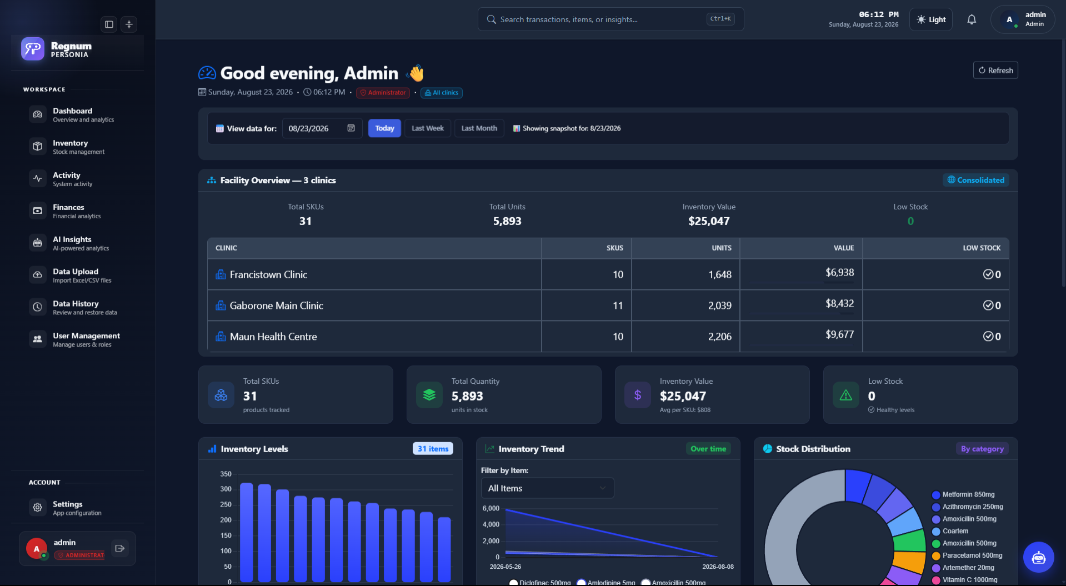The width and height of the screenshot is (1066, 586).
Task: Click the Stock Distribution pie icon
Action: tap(768, 449)
